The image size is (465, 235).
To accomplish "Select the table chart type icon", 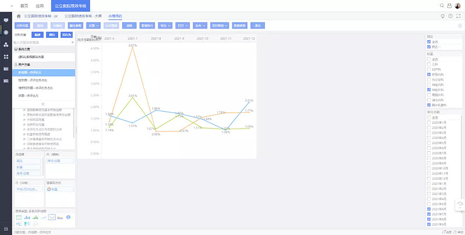I will click(19, 217).
